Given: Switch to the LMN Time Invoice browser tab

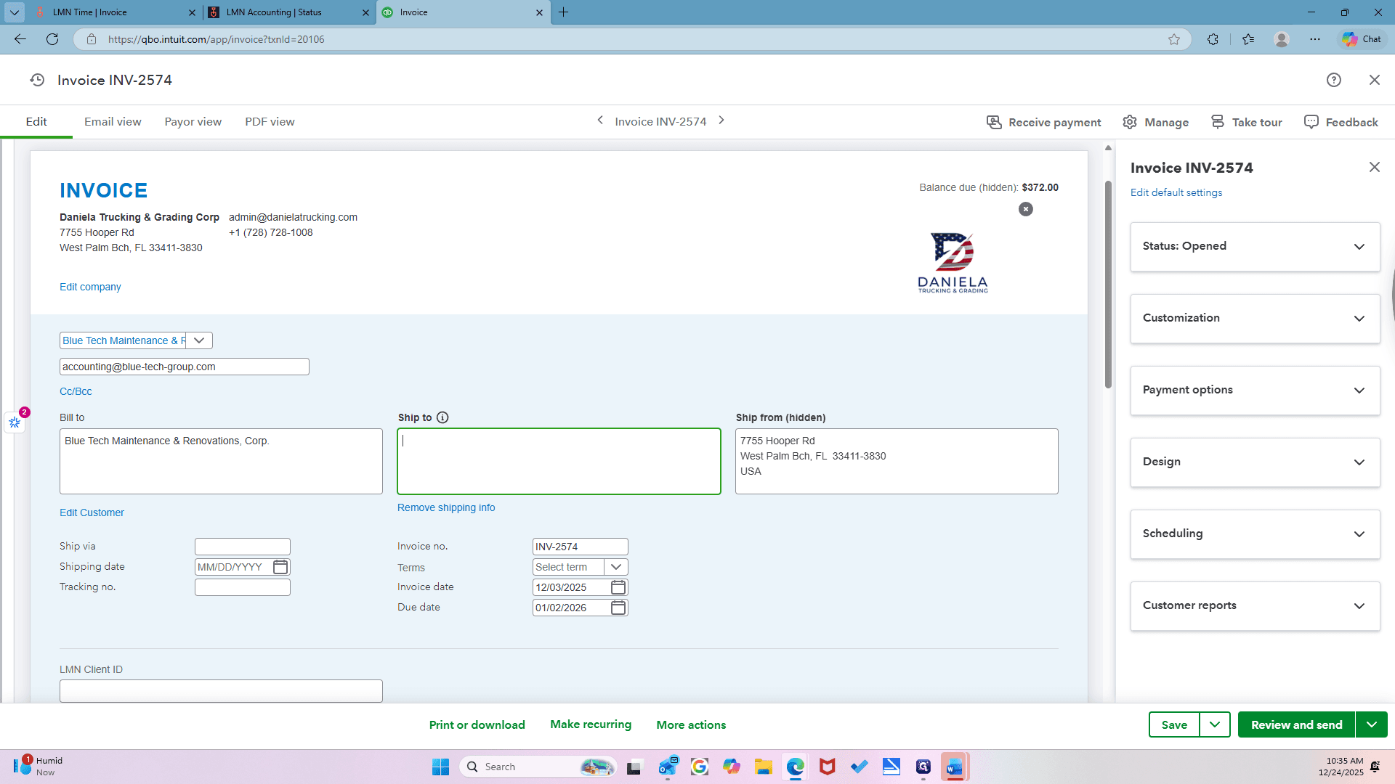Looking at the screenshot, I should [116, 12].
